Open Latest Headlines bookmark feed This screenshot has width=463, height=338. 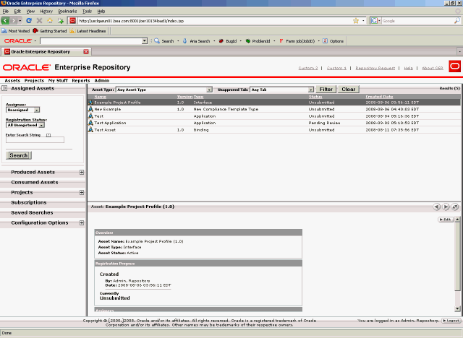(x=88, y=31)
